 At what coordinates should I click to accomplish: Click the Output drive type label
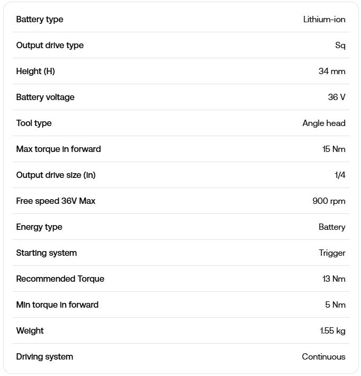point(50,46)
